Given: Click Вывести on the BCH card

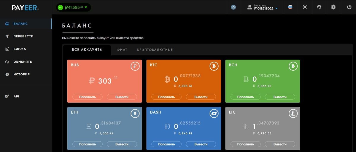Looking at the screenshot, I should [280, 97].
